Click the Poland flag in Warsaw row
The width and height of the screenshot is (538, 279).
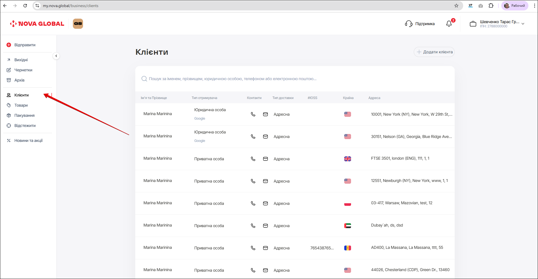[x=348, y=203]
